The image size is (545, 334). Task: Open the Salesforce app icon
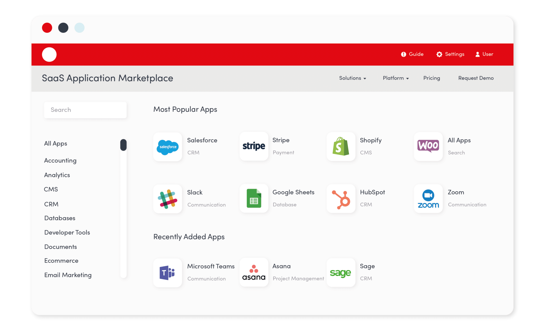pos(168,147)
